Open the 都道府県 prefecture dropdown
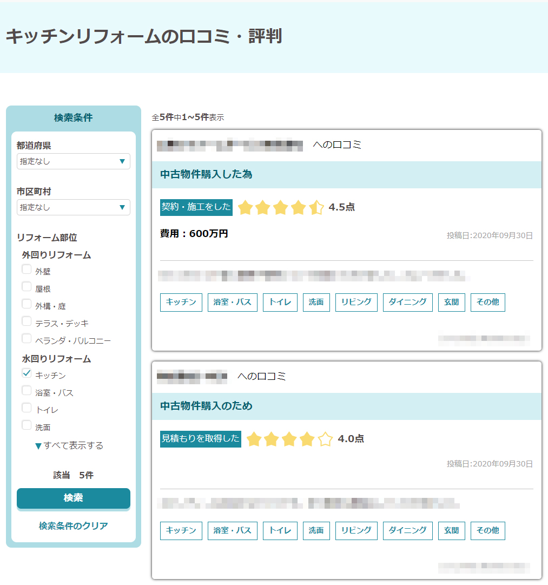Image resolution: width=548 pixels, height=585 pixels. click(x=73, y=161)
